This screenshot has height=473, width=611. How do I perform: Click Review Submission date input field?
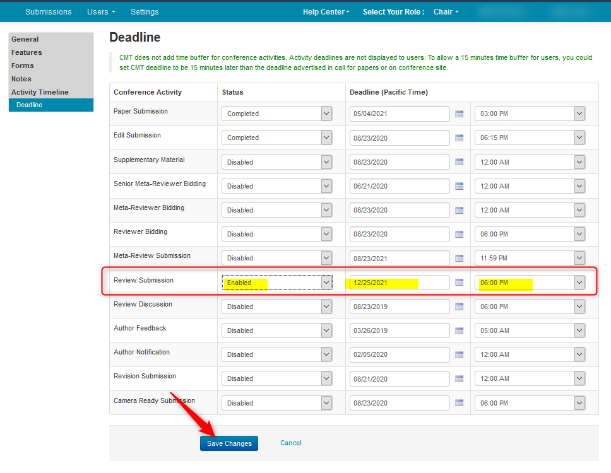pyautogui.click(x=399, y=283)
